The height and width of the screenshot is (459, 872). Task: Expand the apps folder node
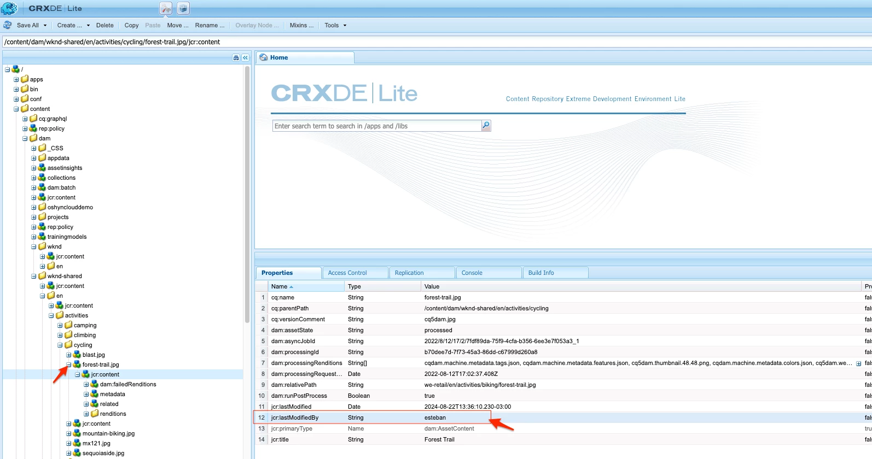click(16, 79)
